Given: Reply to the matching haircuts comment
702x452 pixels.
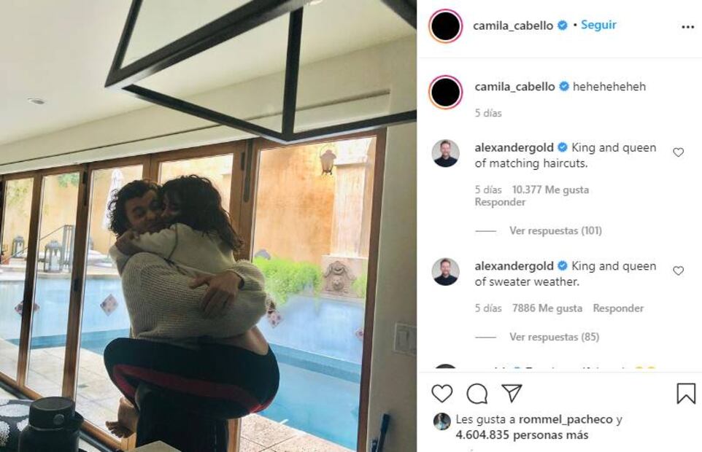Looking at the screenshot, I should [x=500, y=202].
